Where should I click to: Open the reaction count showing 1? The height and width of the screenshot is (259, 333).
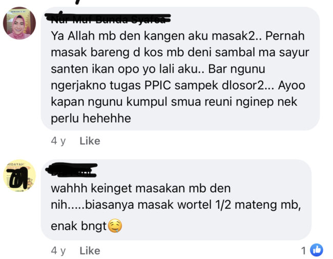coord(304,250)
